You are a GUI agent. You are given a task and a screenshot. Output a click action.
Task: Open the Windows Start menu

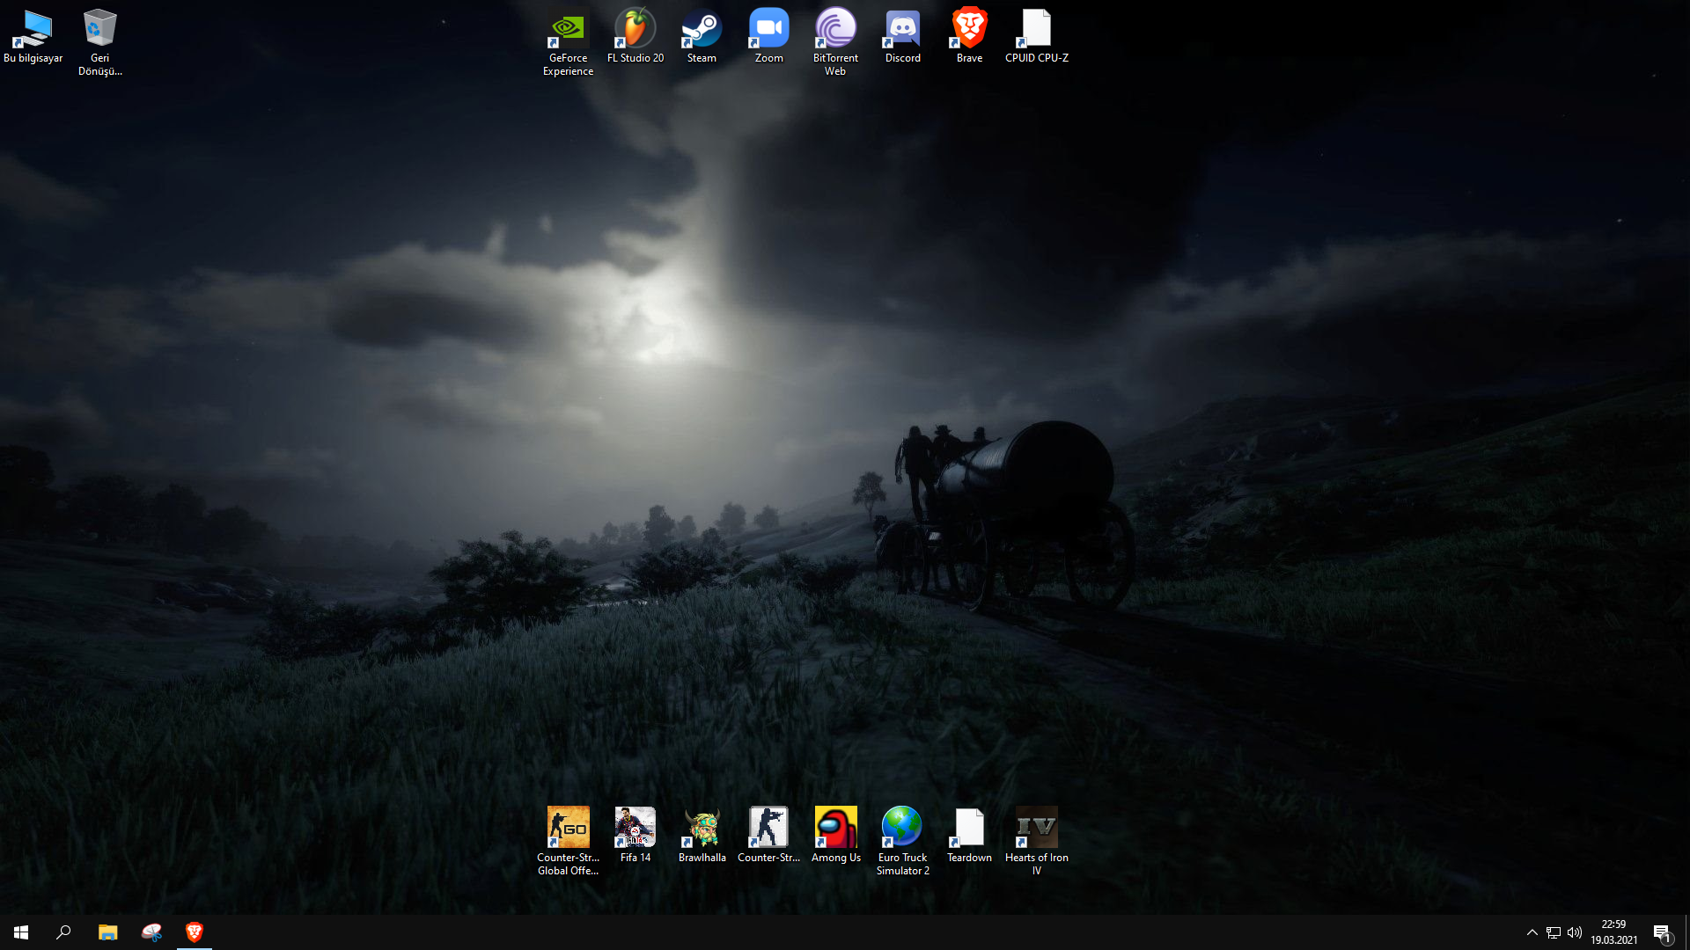(21, 932)
